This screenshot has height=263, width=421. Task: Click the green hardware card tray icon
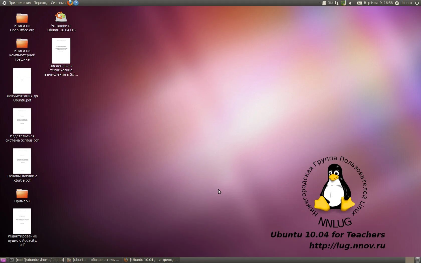tap(344, 3)
